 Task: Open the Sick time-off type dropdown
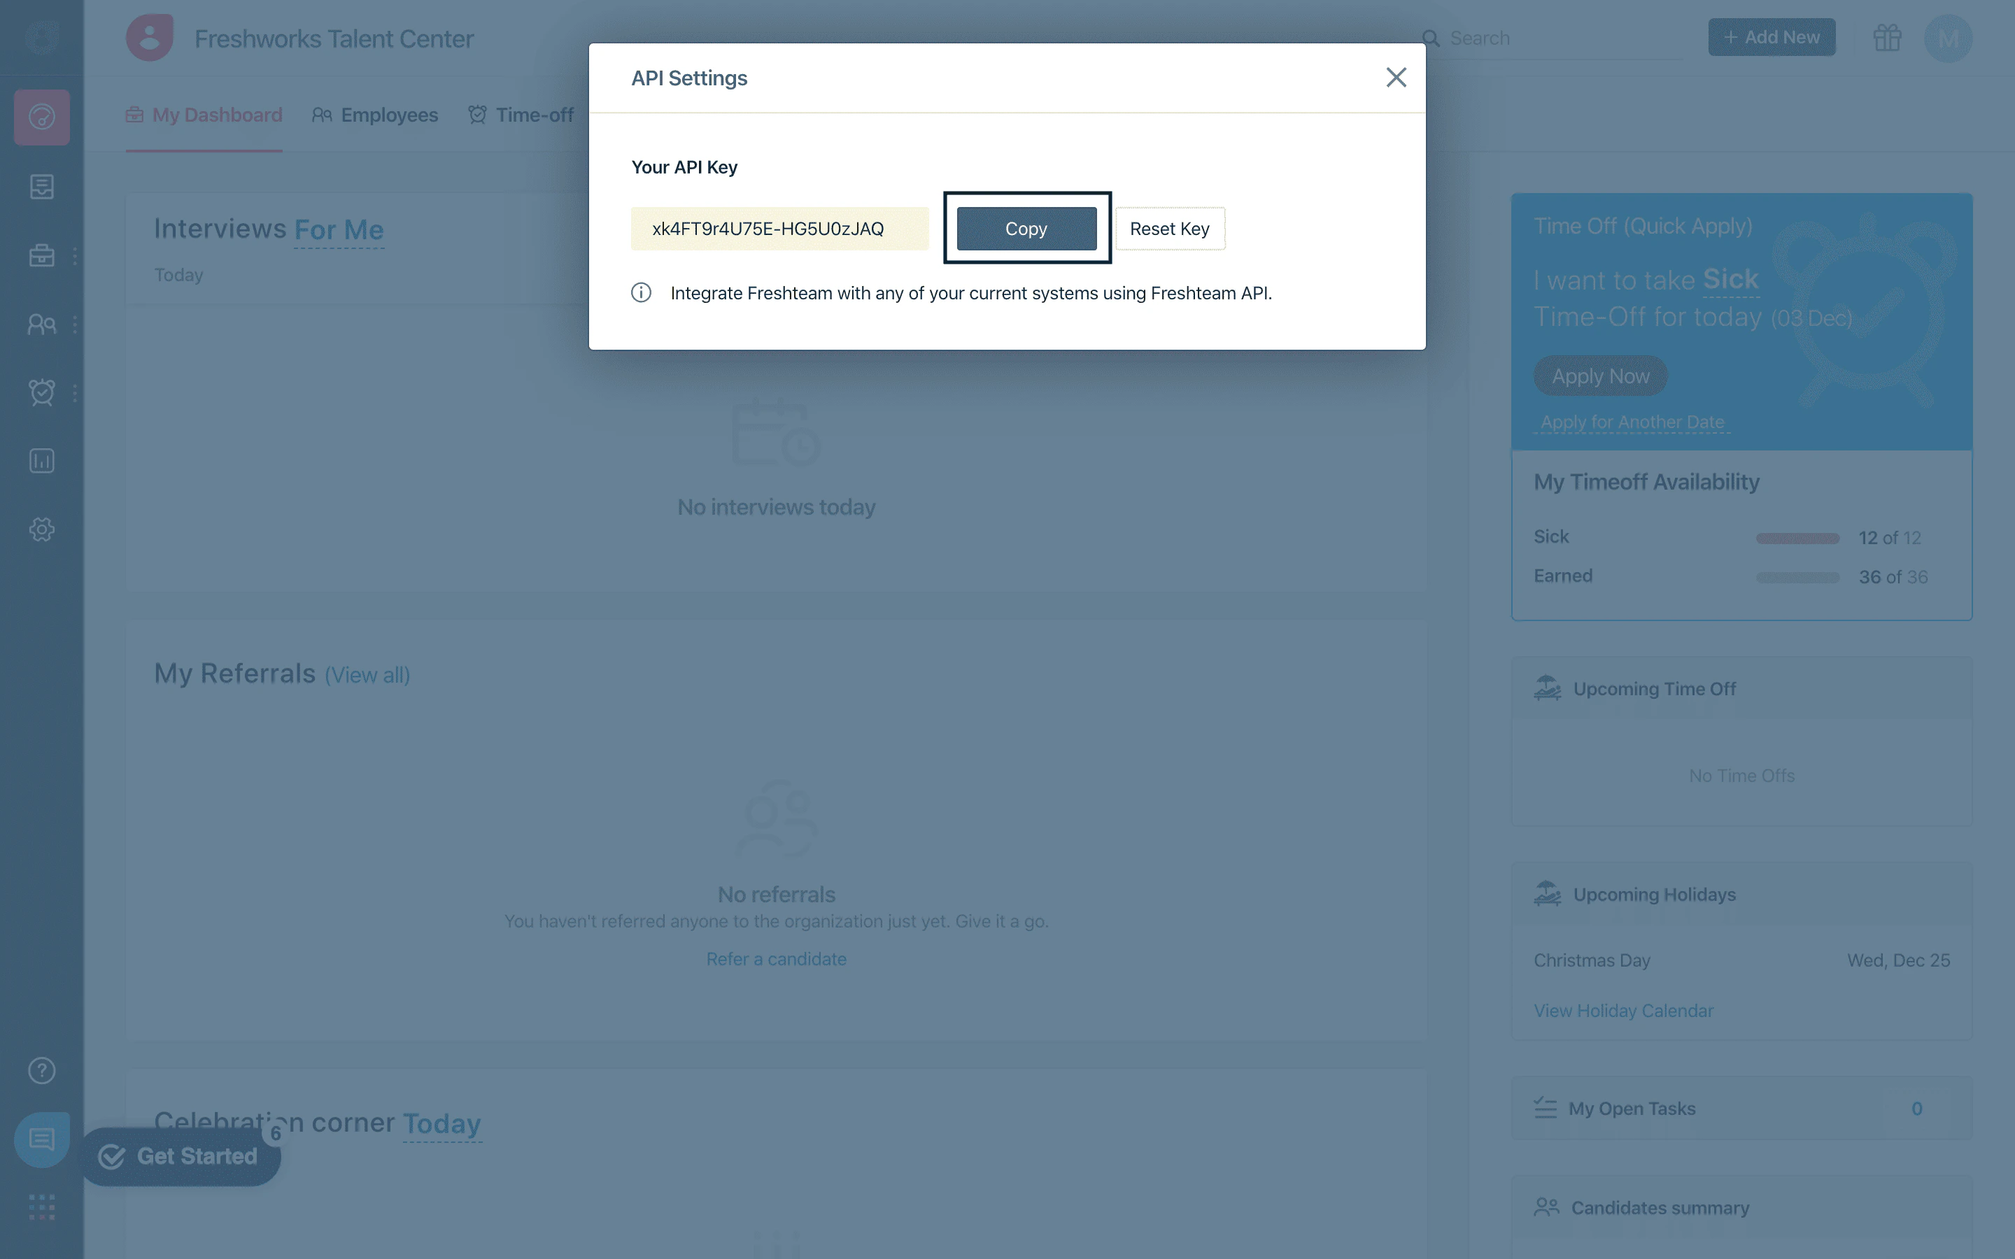tap(1730, 280)
